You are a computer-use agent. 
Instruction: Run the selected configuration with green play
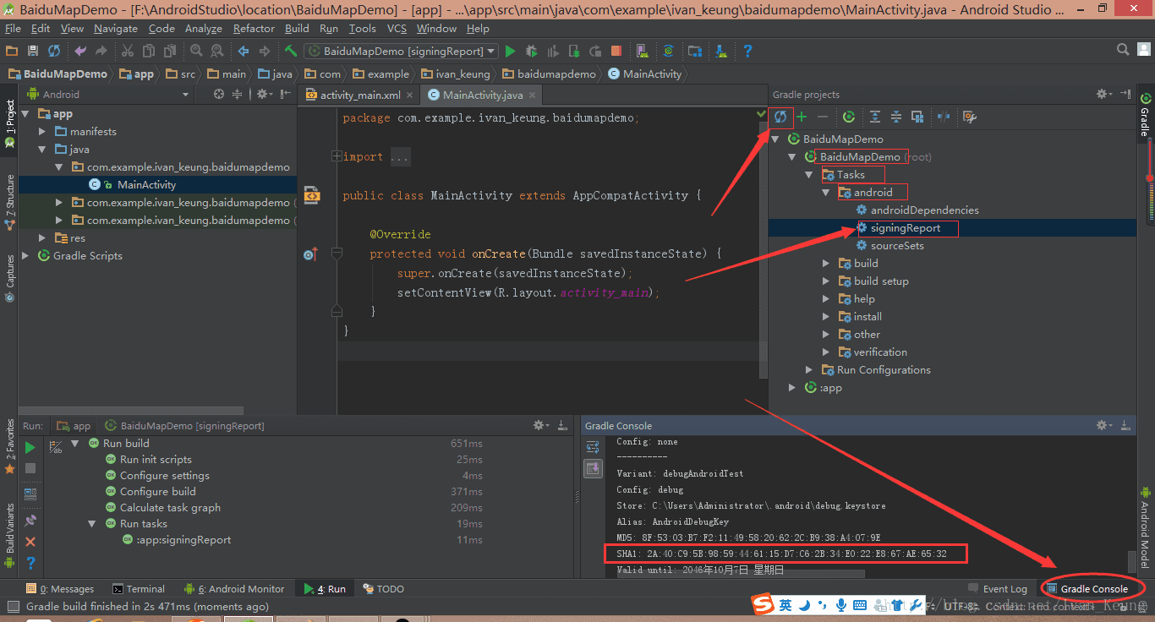click(x=510, y=52)
